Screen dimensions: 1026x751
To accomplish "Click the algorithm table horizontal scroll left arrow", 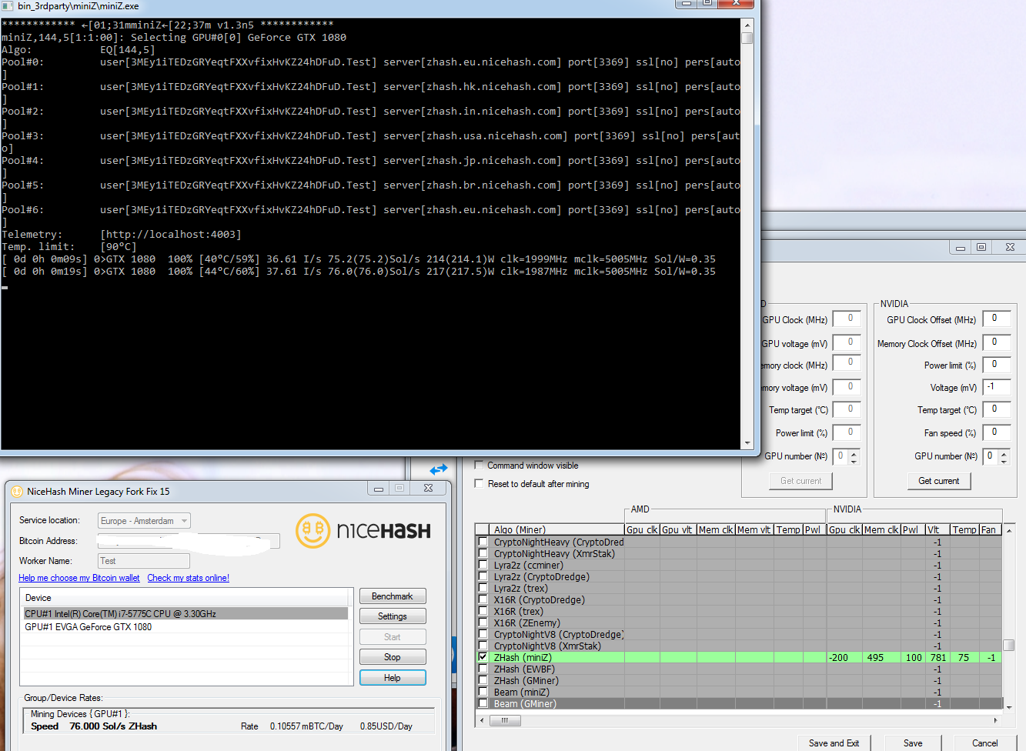I will tap(482, 721).
